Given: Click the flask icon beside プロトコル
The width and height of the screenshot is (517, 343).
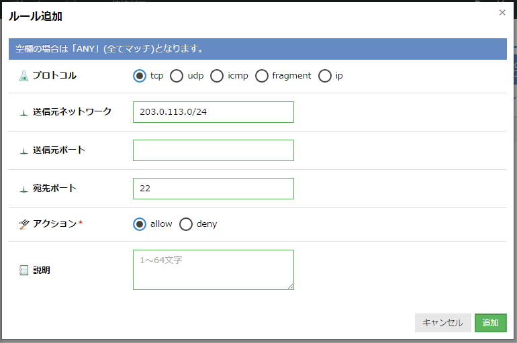Looking at the screenshot, I should (x=24, y=76).
